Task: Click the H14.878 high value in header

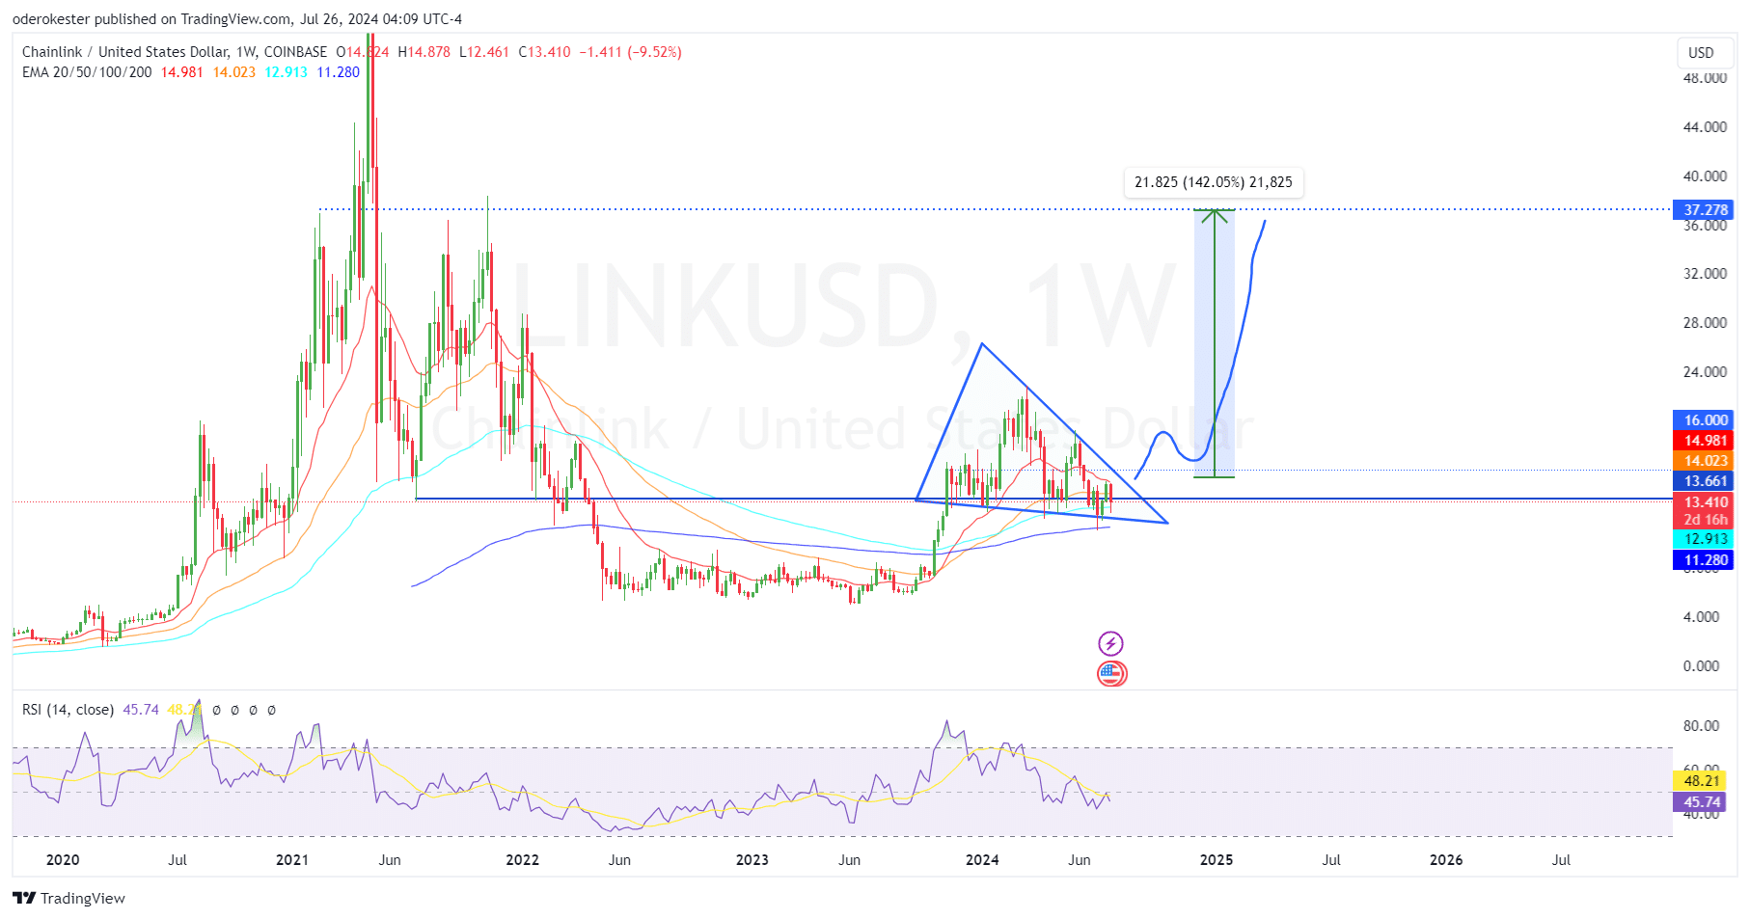Action: coord(424,52)
